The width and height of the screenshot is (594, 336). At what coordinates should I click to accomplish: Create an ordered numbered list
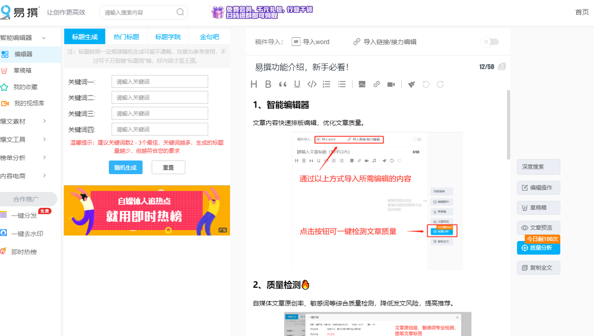pyautogui.click(x=327, y=84)
